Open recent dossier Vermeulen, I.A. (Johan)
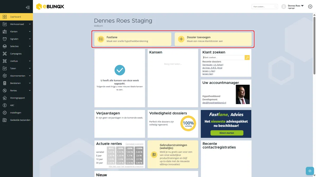The height and width of the screenshot is (177, 316). 213,65
